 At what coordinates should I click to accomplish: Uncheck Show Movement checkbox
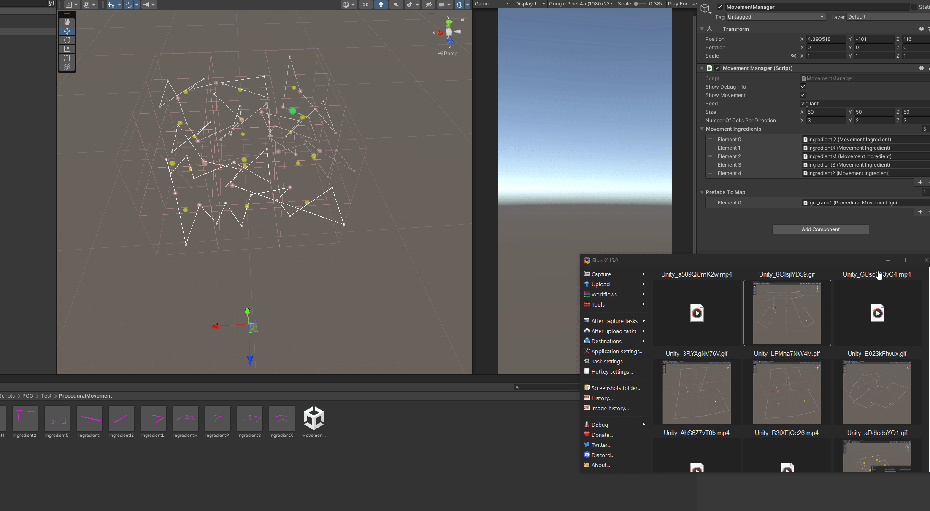803,95
